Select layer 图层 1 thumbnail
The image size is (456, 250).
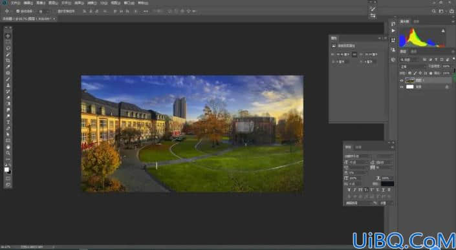(x=410, y=81)
